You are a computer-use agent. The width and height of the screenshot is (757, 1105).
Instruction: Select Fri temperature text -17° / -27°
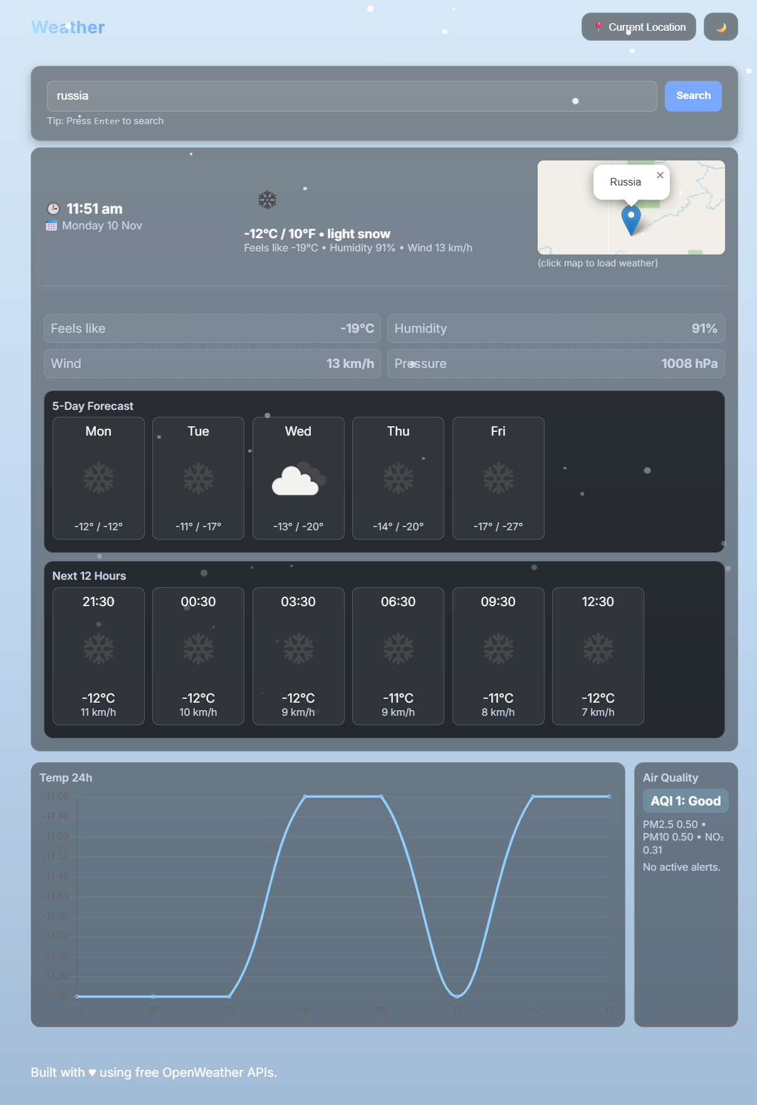point(498,526)
